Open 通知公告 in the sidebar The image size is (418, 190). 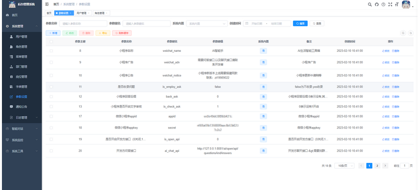pos(22,107)
